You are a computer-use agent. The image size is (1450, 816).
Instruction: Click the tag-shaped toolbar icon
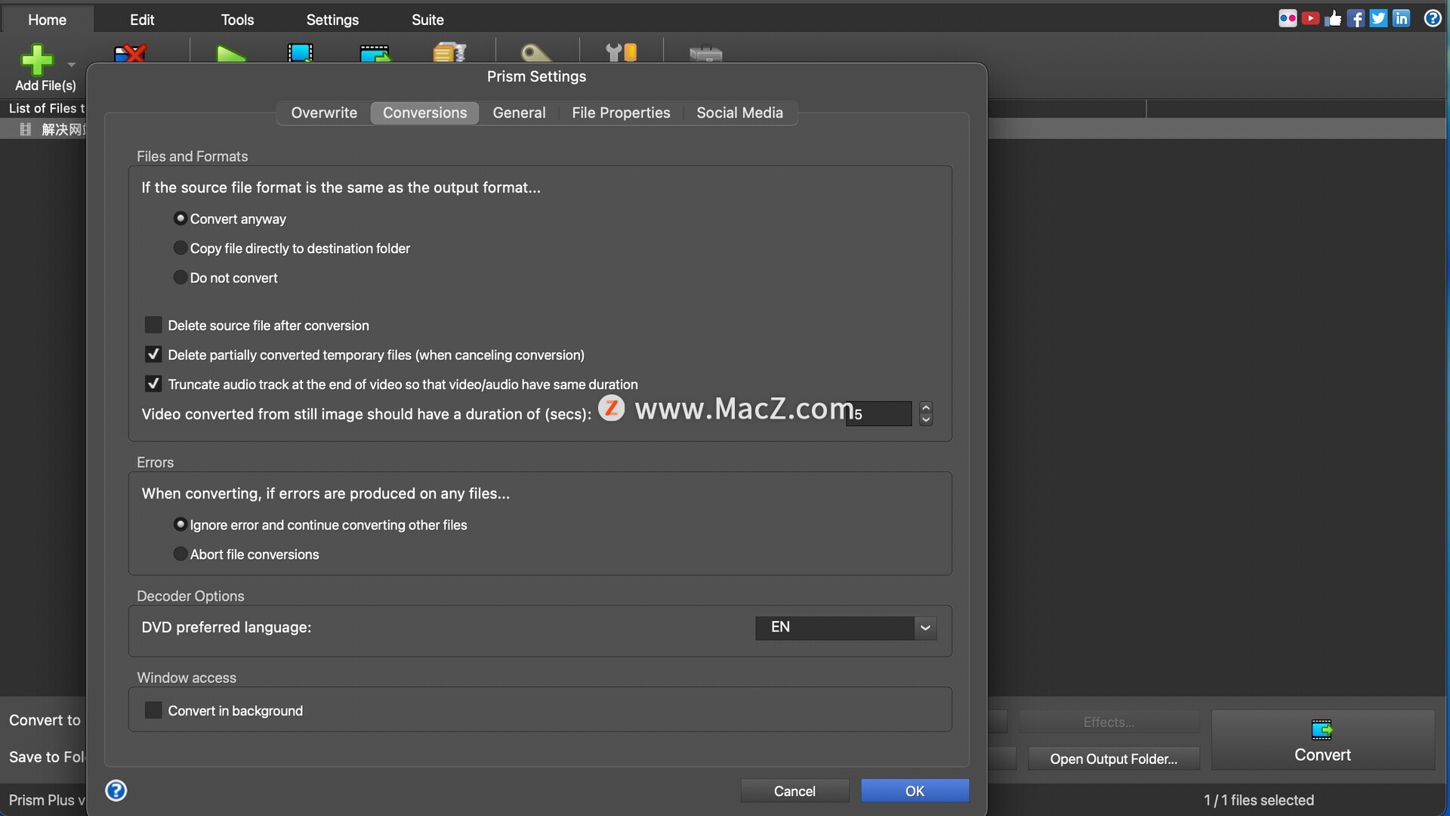[x=535, y=54]
